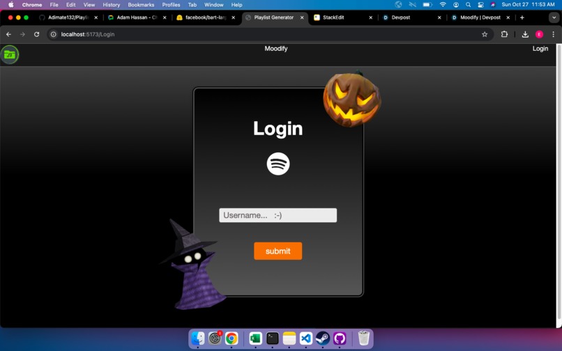Click the browser forward arrow

[22, 34]
